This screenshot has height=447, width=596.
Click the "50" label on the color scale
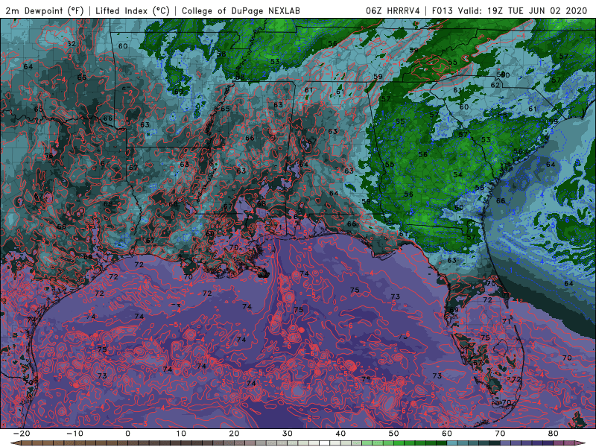click(x=394, y=434)
